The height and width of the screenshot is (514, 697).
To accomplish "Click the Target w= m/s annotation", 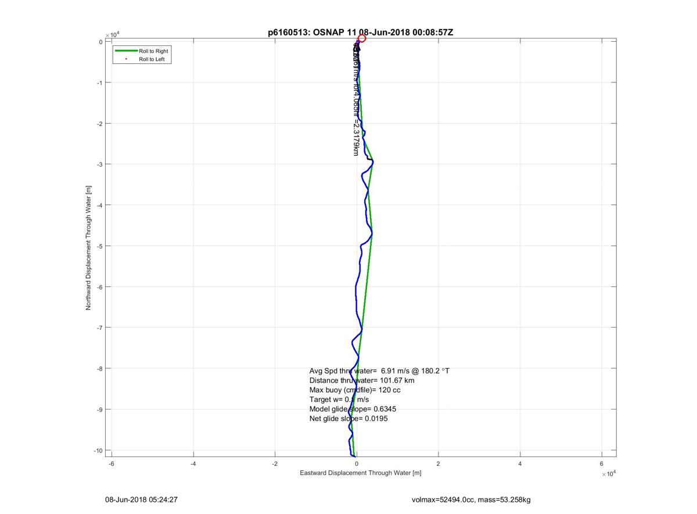I will (339, 400).
